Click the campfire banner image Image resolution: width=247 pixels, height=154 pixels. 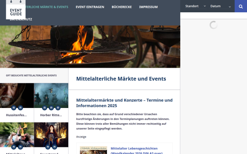point(90,47)
